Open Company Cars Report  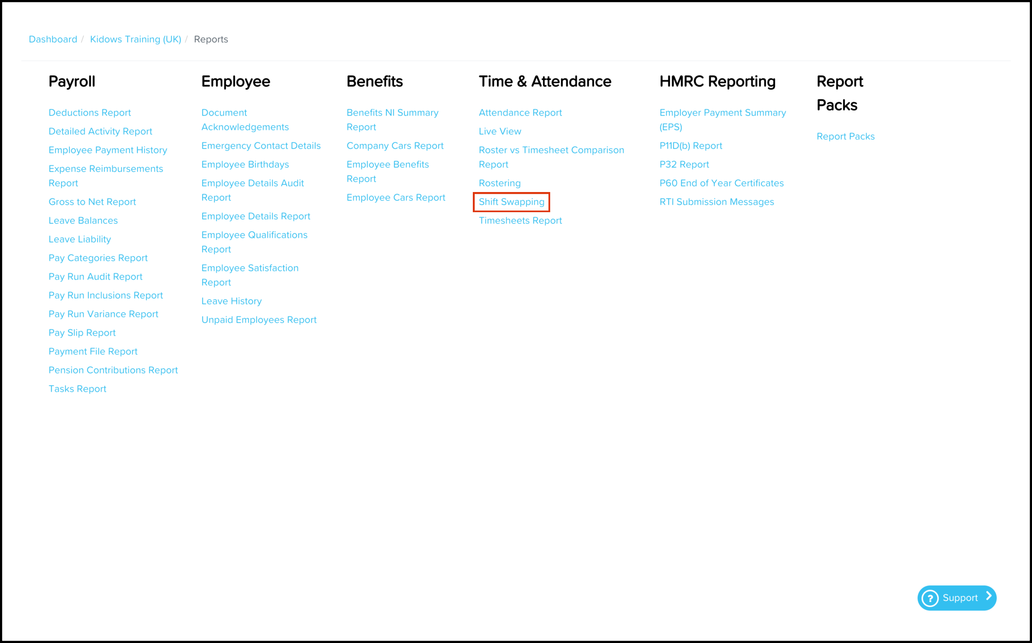coord(395,146)
